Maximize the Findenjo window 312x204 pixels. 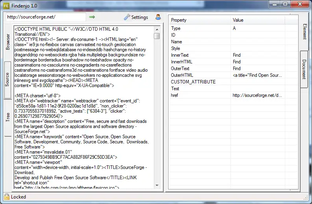click(285, 4)
